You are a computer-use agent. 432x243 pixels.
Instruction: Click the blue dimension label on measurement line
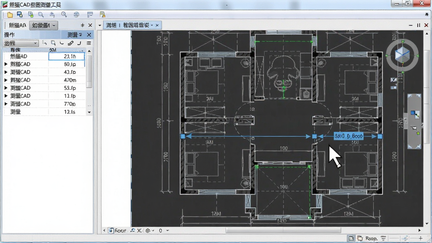pyautogui.click(x=348, y=136)
